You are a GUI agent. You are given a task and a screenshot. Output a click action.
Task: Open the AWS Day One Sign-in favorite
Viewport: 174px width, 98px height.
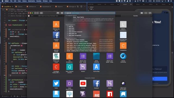pos(56,24)
